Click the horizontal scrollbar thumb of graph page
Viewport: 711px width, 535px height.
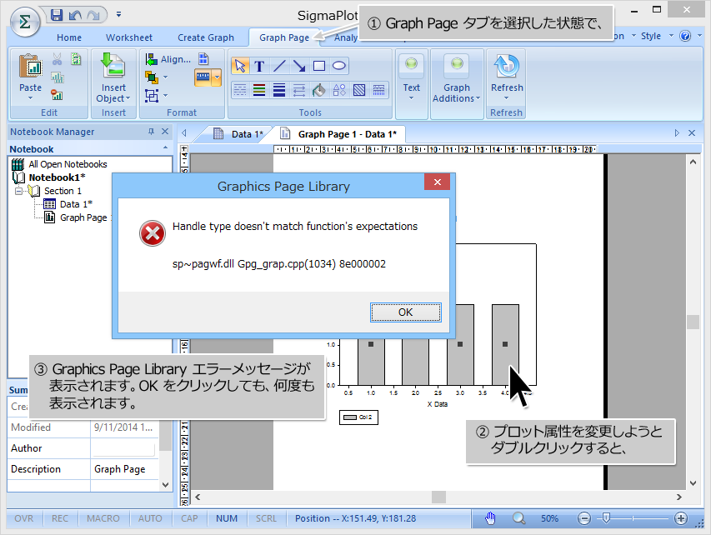coord(438,497)
